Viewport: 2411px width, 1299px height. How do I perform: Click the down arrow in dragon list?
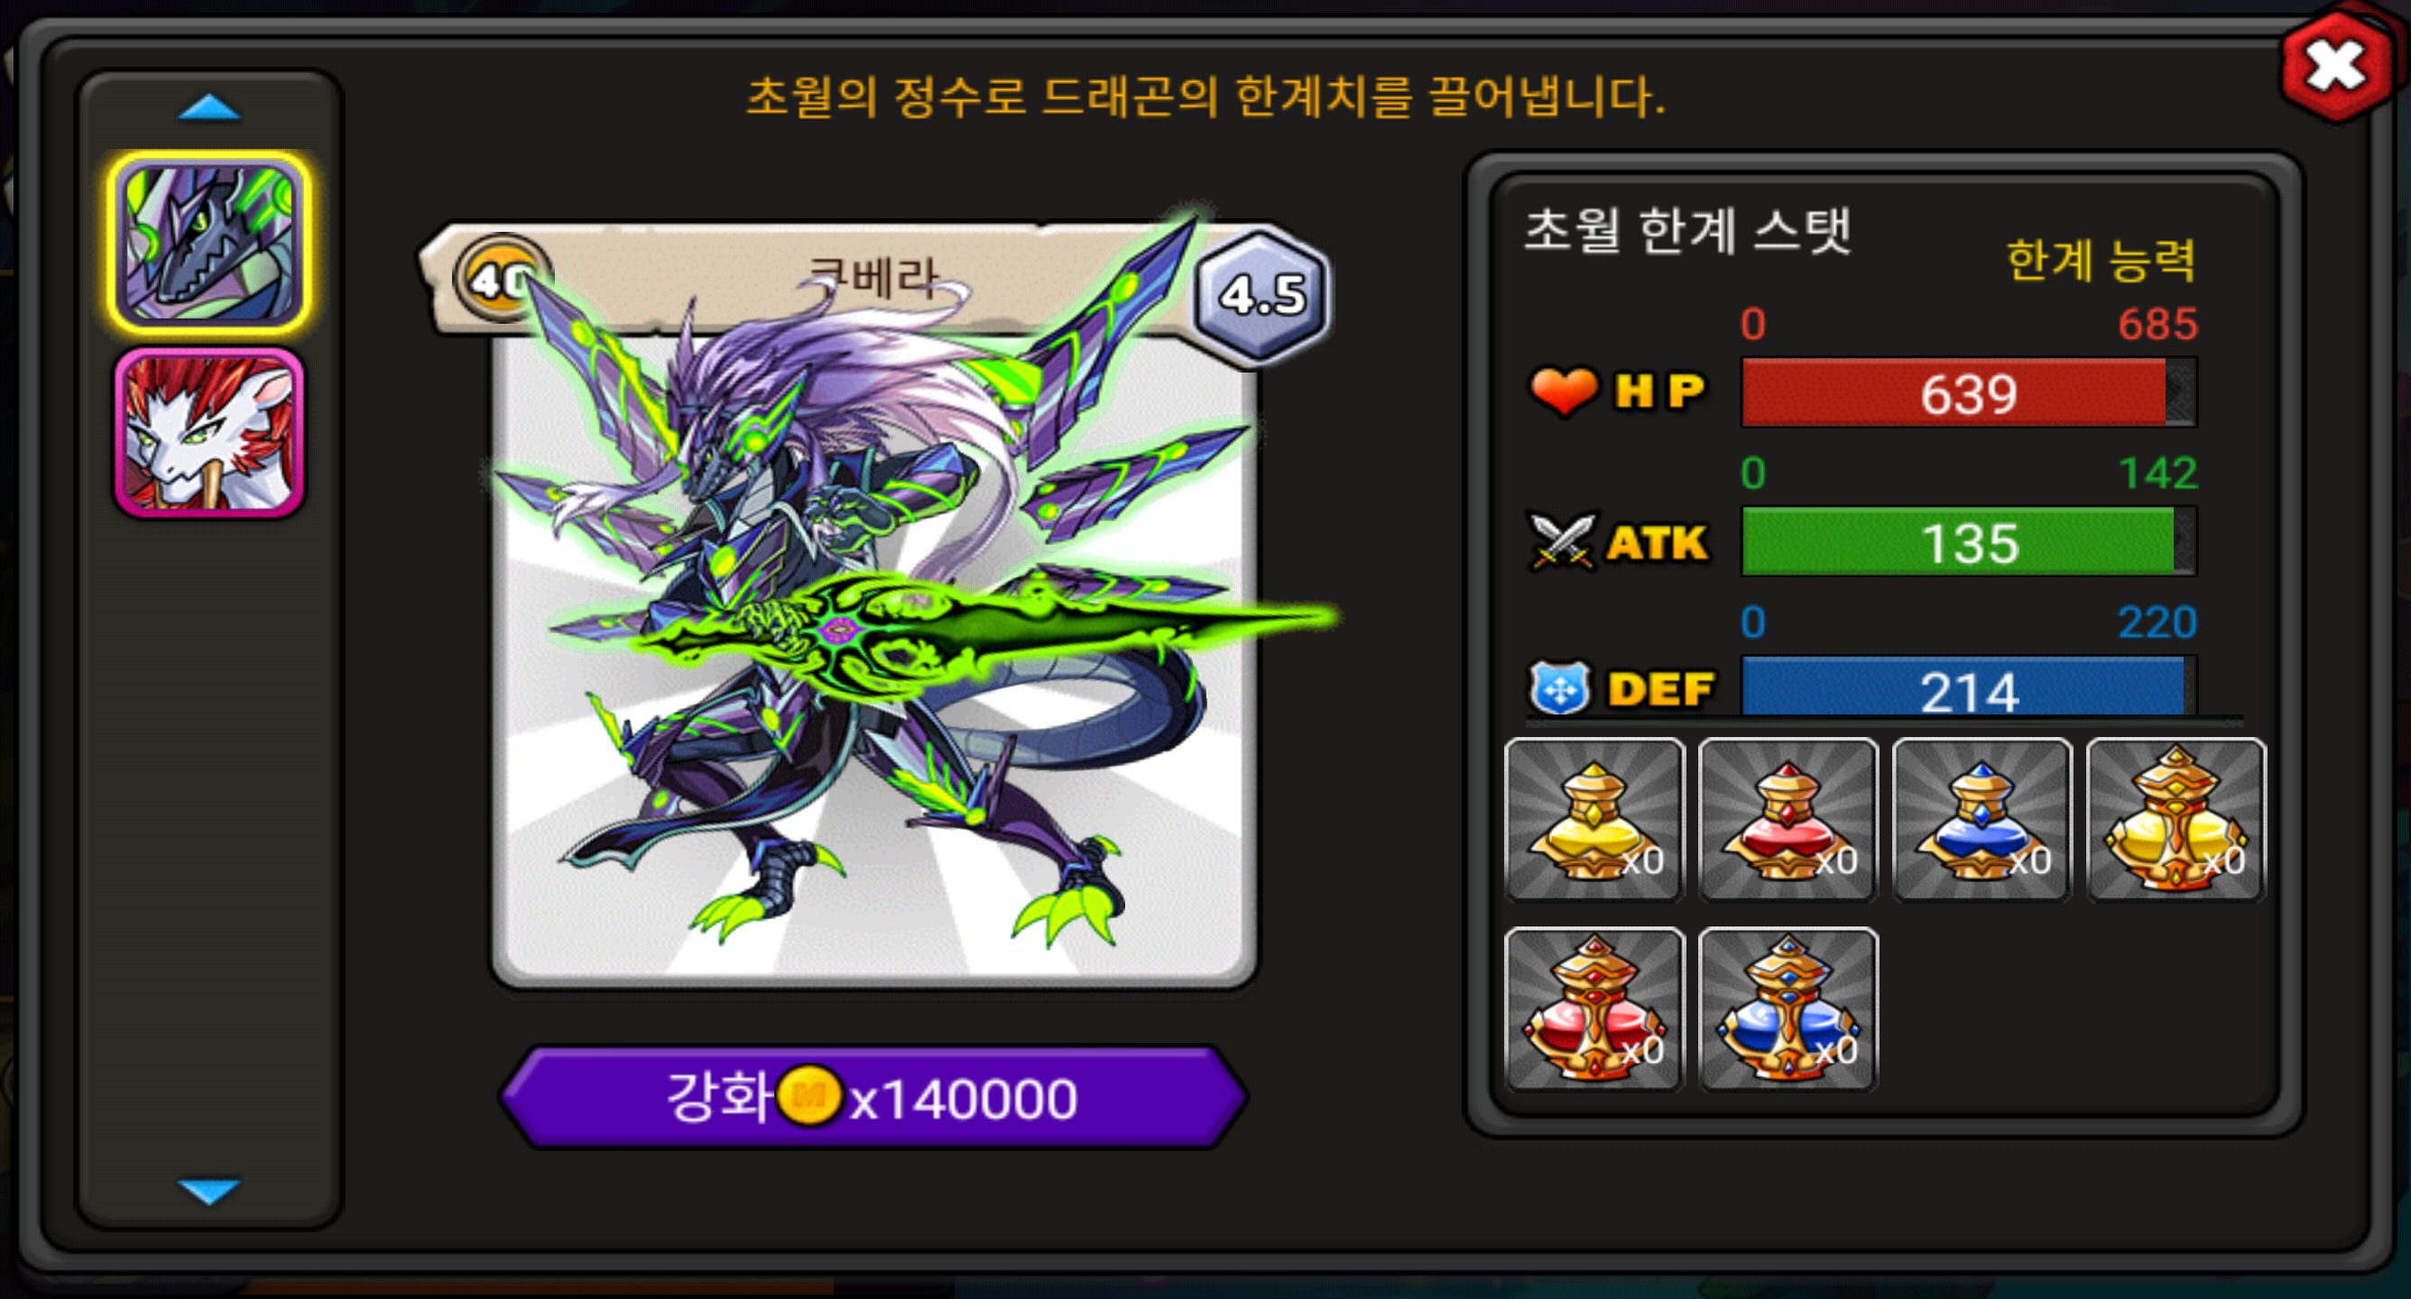pyautogui.click(x=208, y=1192)
